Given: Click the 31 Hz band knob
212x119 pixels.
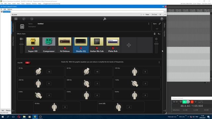Looking at the screenshot, I should pyautogui.click(x=38, y=71).
